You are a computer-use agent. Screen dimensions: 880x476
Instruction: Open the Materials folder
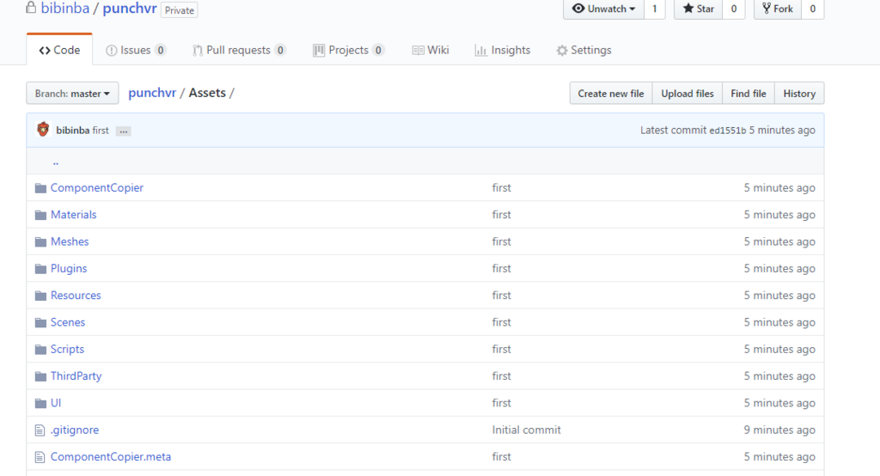pyautogui.click(x=74, y=215)
